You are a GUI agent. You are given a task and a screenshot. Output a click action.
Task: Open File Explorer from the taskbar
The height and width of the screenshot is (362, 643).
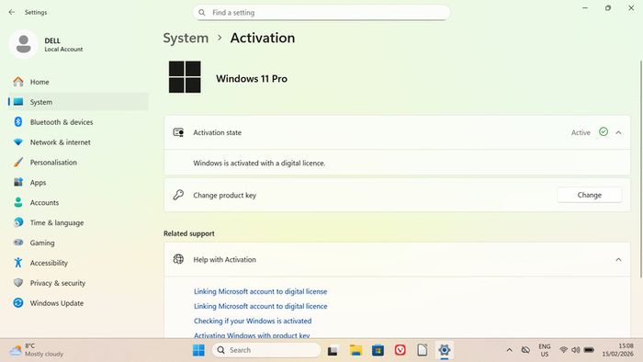click(355, 350)
